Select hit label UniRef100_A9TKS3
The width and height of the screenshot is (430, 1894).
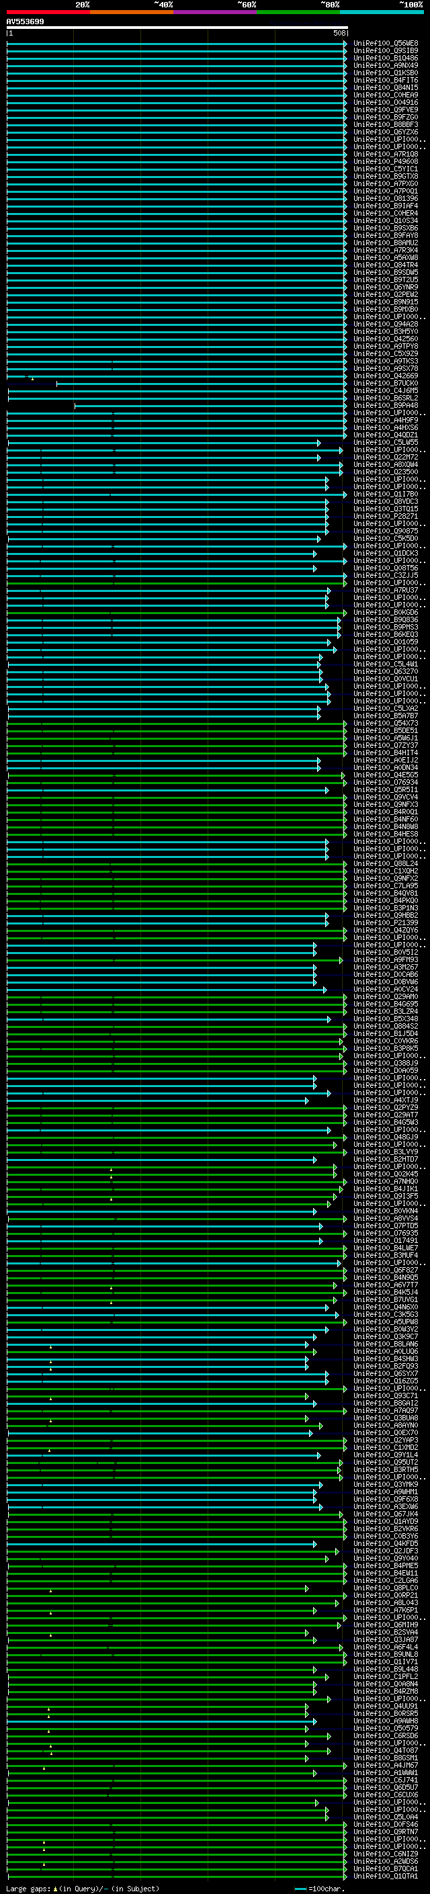coord(386,361)
